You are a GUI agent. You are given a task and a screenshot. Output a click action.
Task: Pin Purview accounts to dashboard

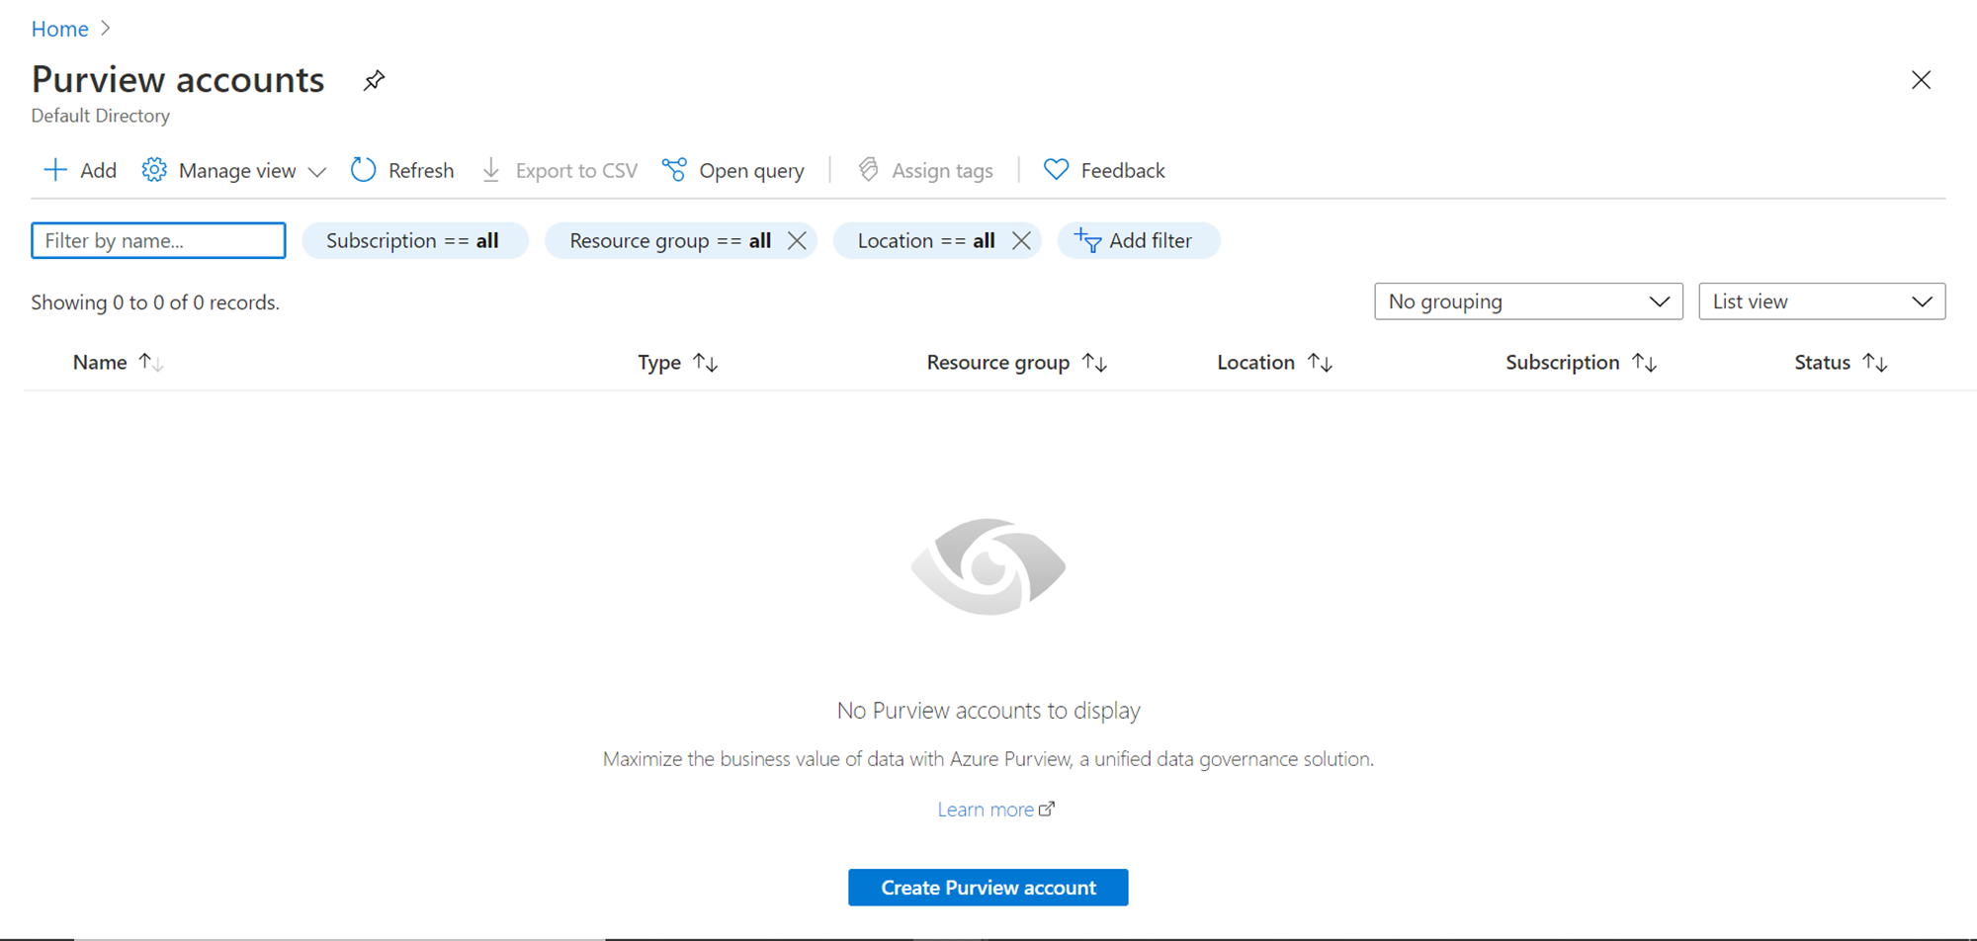[374, 80]
